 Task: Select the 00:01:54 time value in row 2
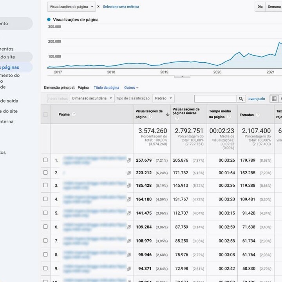click(x=227, y=173)
